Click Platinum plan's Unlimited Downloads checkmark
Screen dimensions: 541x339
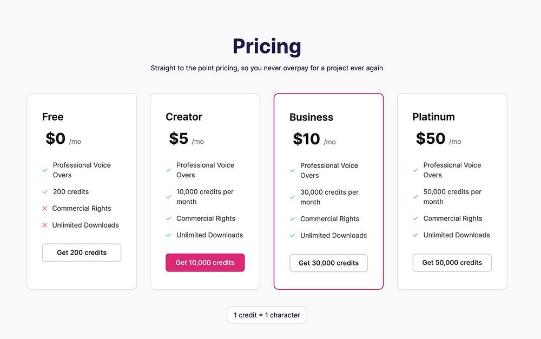[415, 235]
